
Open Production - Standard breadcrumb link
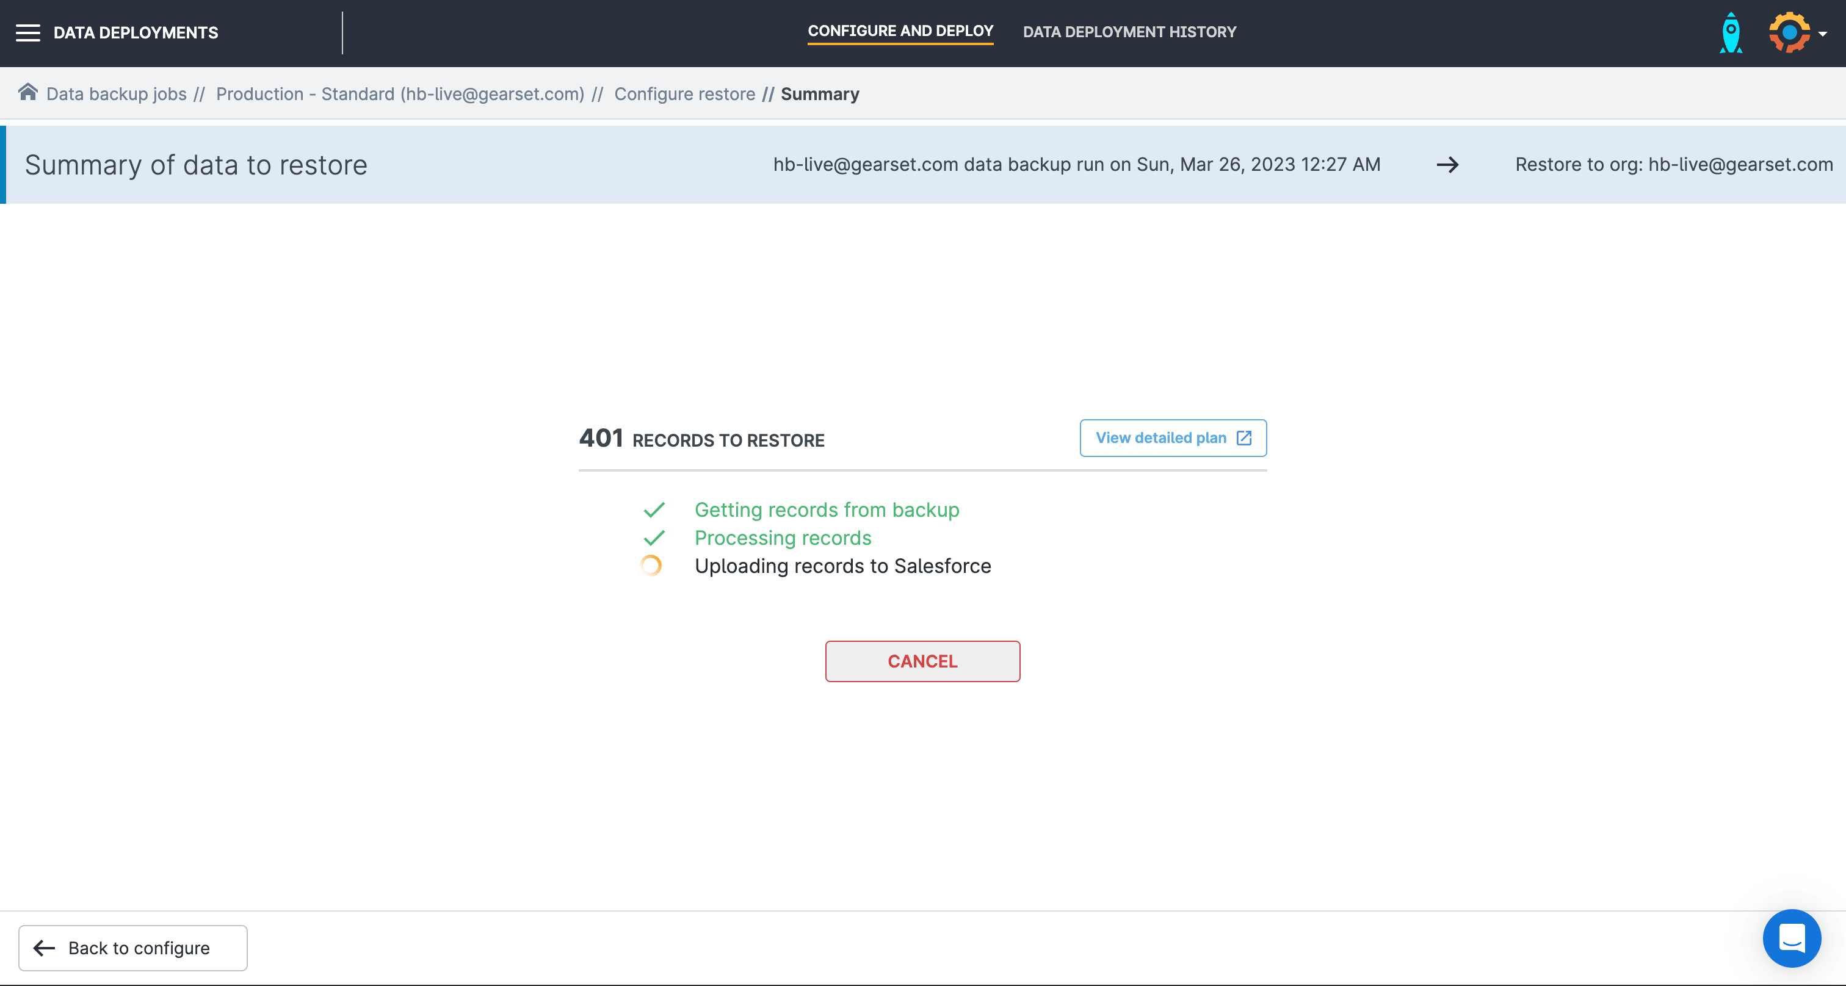tap(400, 94)
